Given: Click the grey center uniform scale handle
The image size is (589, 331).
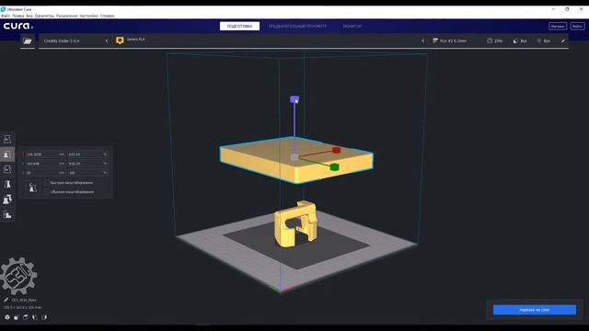Looking at the screenshot, I should (294, 157).
